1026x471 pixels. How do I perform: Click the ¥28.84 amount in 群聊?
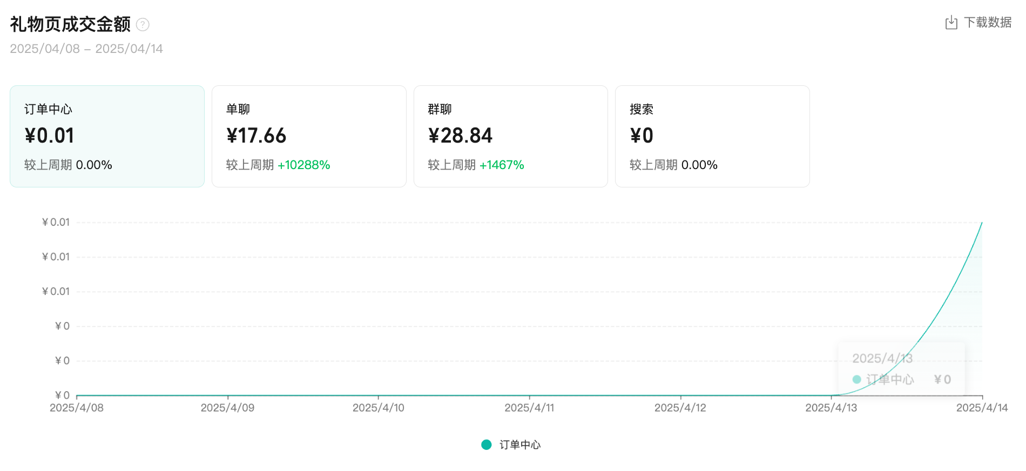click(x=460, y=136)
